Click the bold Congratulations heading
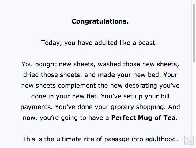 tap(100, 21)
